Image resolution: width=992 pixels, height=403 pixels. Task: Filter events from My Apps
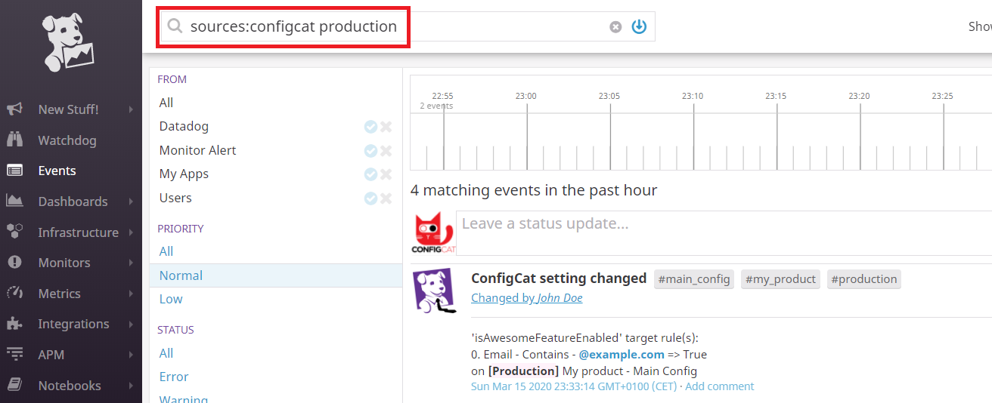[184, 174]
